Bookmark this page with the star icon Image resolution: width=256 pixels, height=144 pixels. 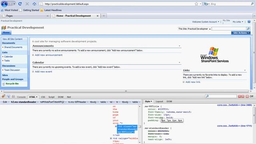coord(196,4)
